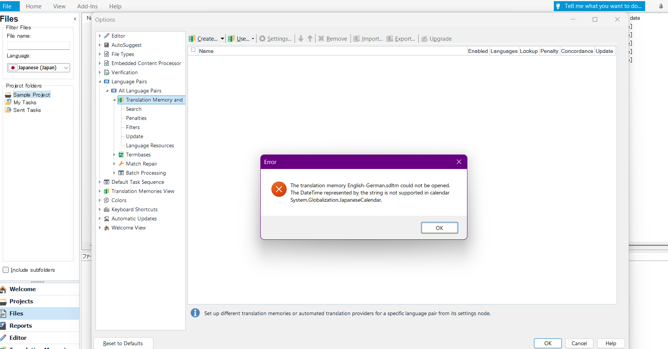Click the Import icon
Viewport: 668px width, 349px height.
pos(356,38)
